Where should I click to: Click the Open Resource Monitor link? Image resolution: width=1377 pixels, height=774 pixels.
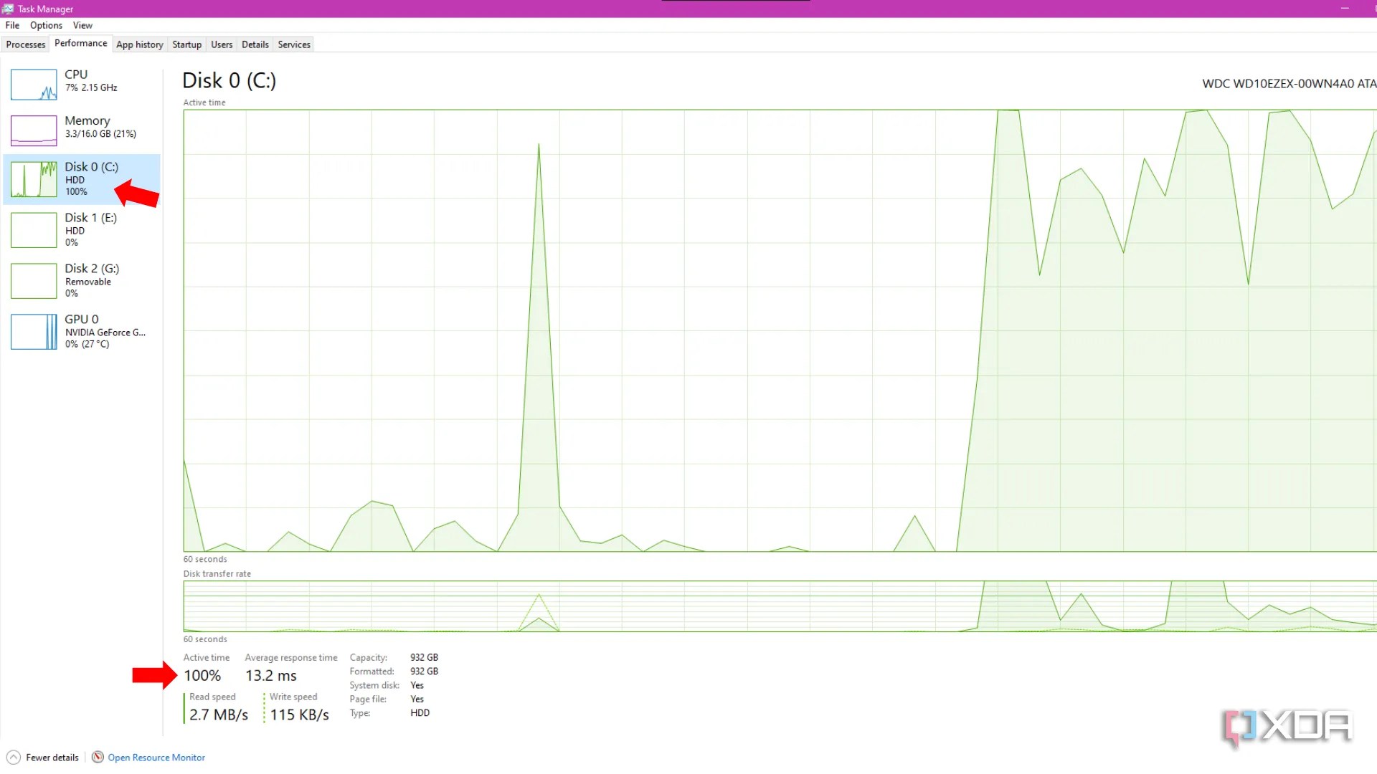[x=156, y=758]
